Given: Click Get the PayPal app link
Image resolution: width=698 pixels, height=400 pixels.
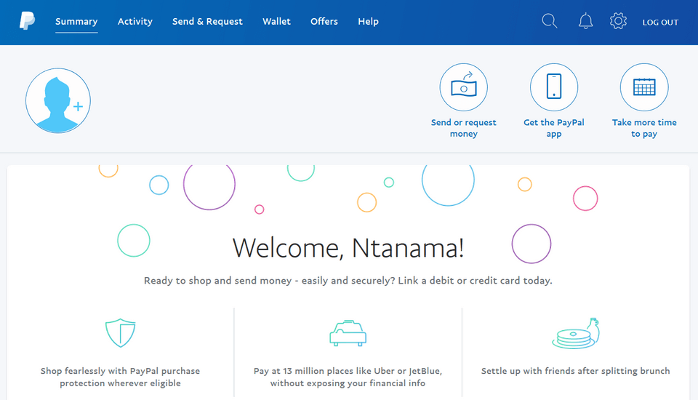Looking at the screenshot, I should (x=554, y=128).
